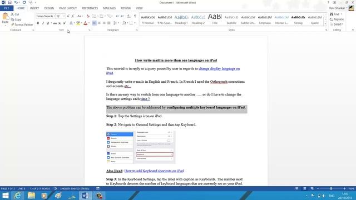Image resolution: width=356 pixels, height=200 pixels.
Task: Toggle Bold formatting
Action: pos(38,23)
